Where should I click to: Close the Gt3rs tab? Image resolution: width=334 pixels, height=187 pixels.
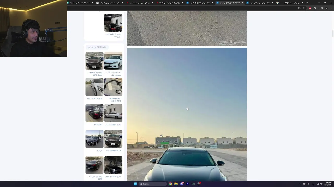[182, 3]
